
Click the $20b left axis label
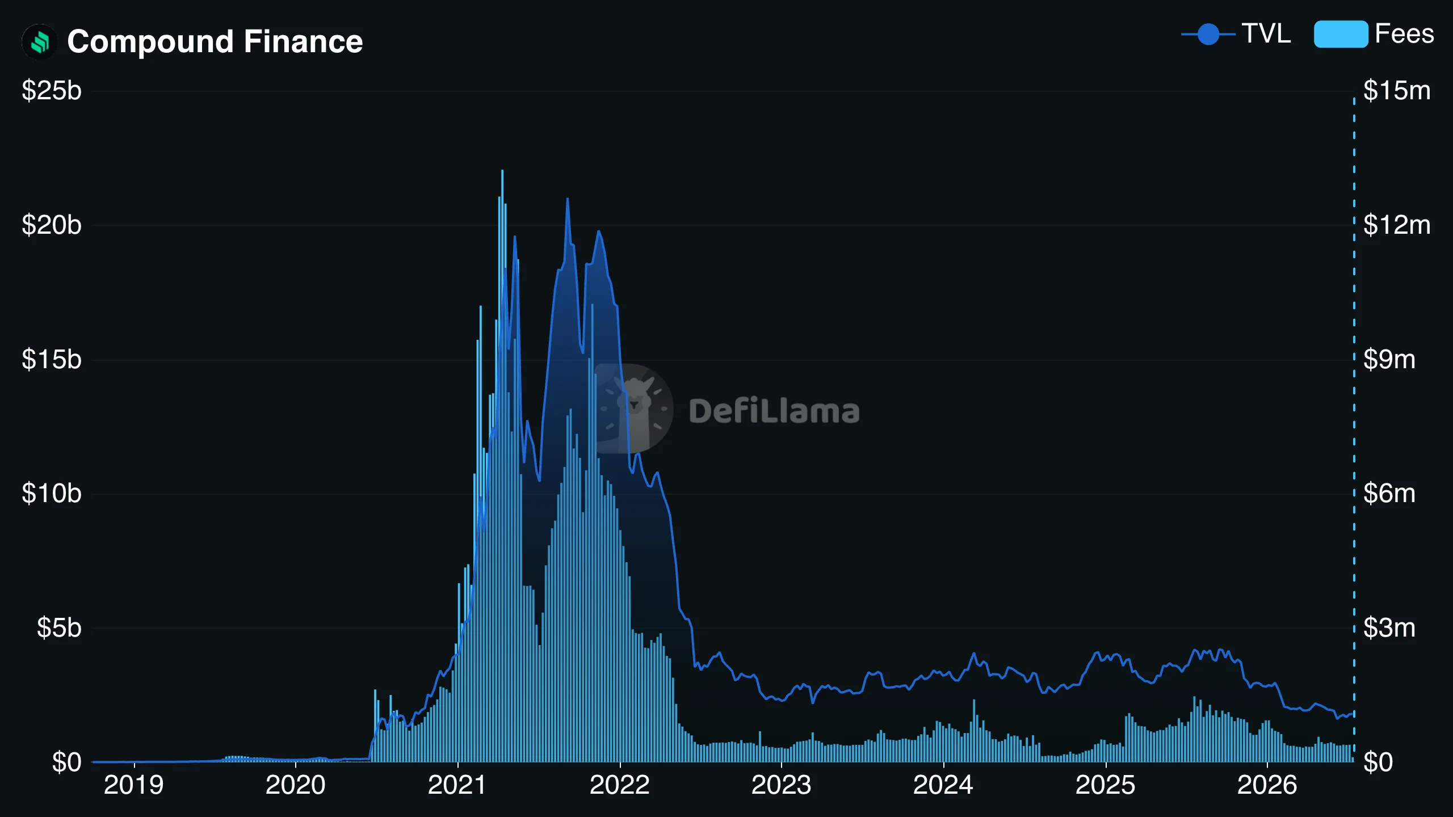coord(52,225)
